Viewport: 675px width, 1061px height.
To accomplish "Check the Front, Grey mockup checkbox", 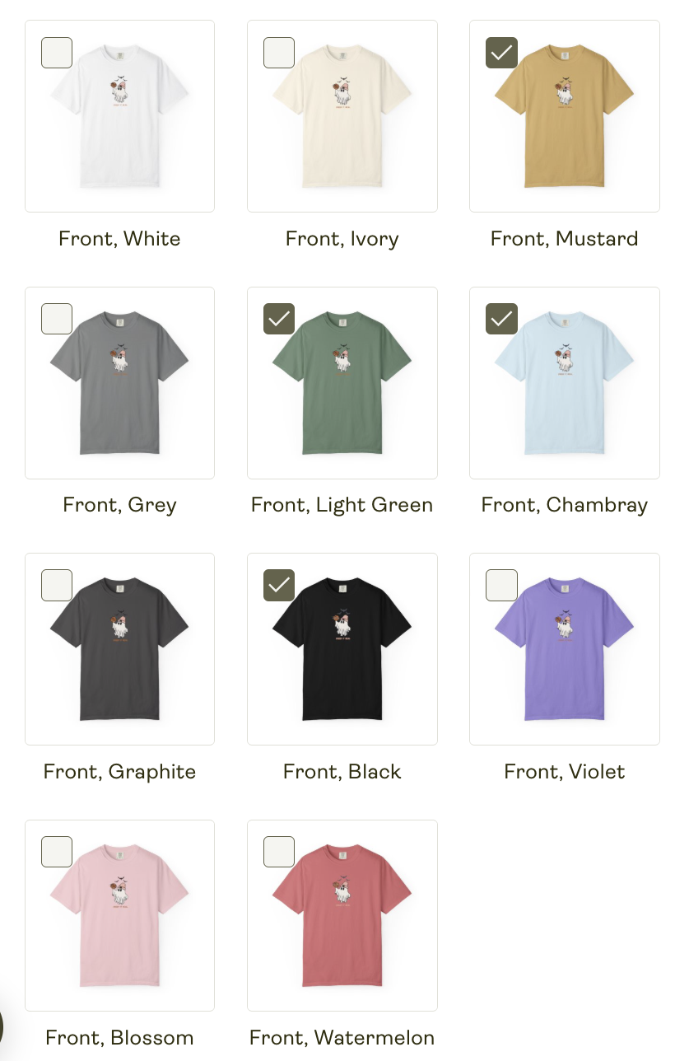I will tap(57, 319).
